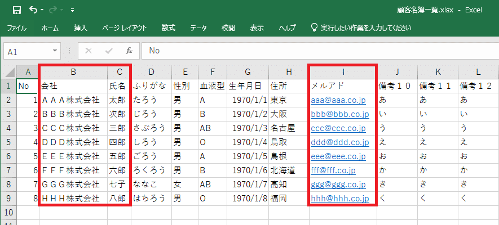Image resolution: width=499 pixels, height=225 pixels.
Task: Select the 性別 cell showing 女
Action: [x=185, y=184]
